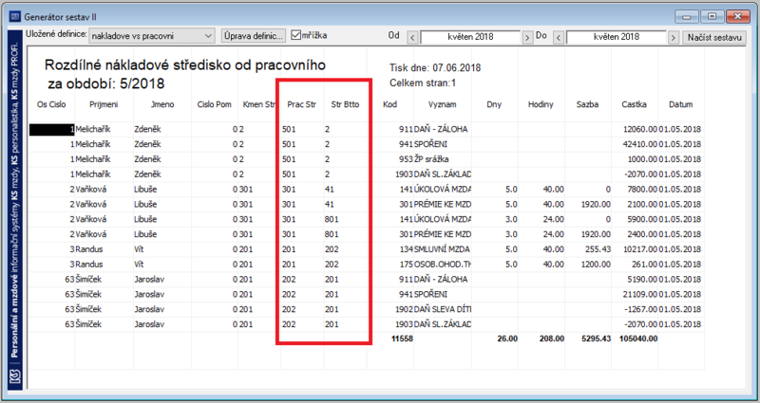This screenshot has width=760, height=403.
Task: Click the Načíst sestavu button
Action: 714,37
